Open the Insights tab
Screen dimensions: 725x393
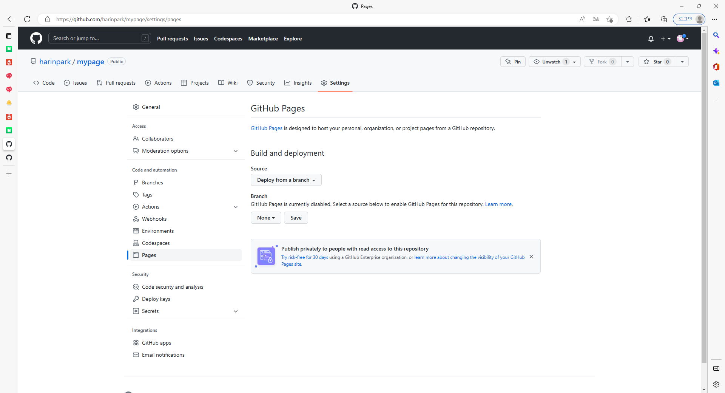tap(298, 83)
